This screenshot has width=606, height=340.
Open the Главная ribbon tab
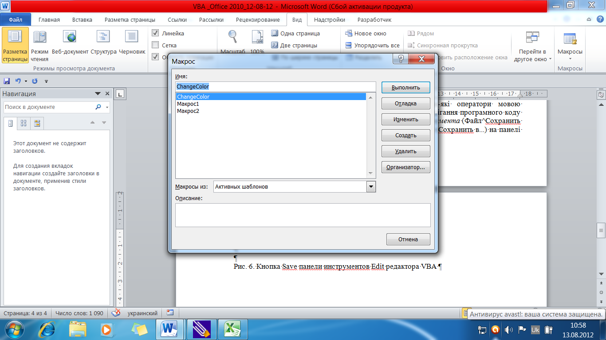click(x=49, y=19)
